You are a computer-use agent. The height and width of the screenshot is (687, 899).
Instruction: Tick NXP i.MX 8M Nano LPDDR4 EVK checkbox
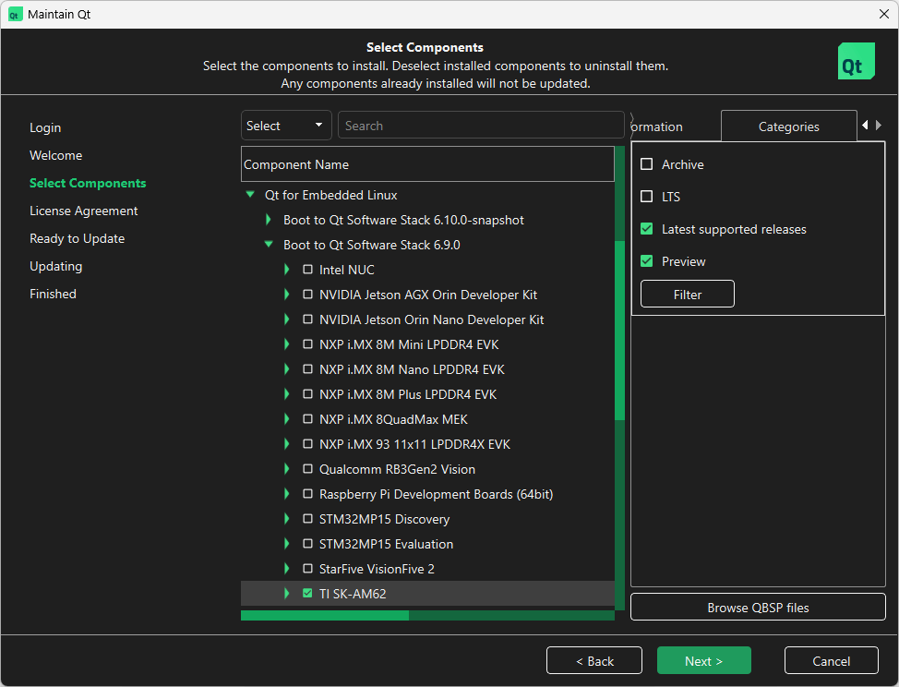point(308,369)
